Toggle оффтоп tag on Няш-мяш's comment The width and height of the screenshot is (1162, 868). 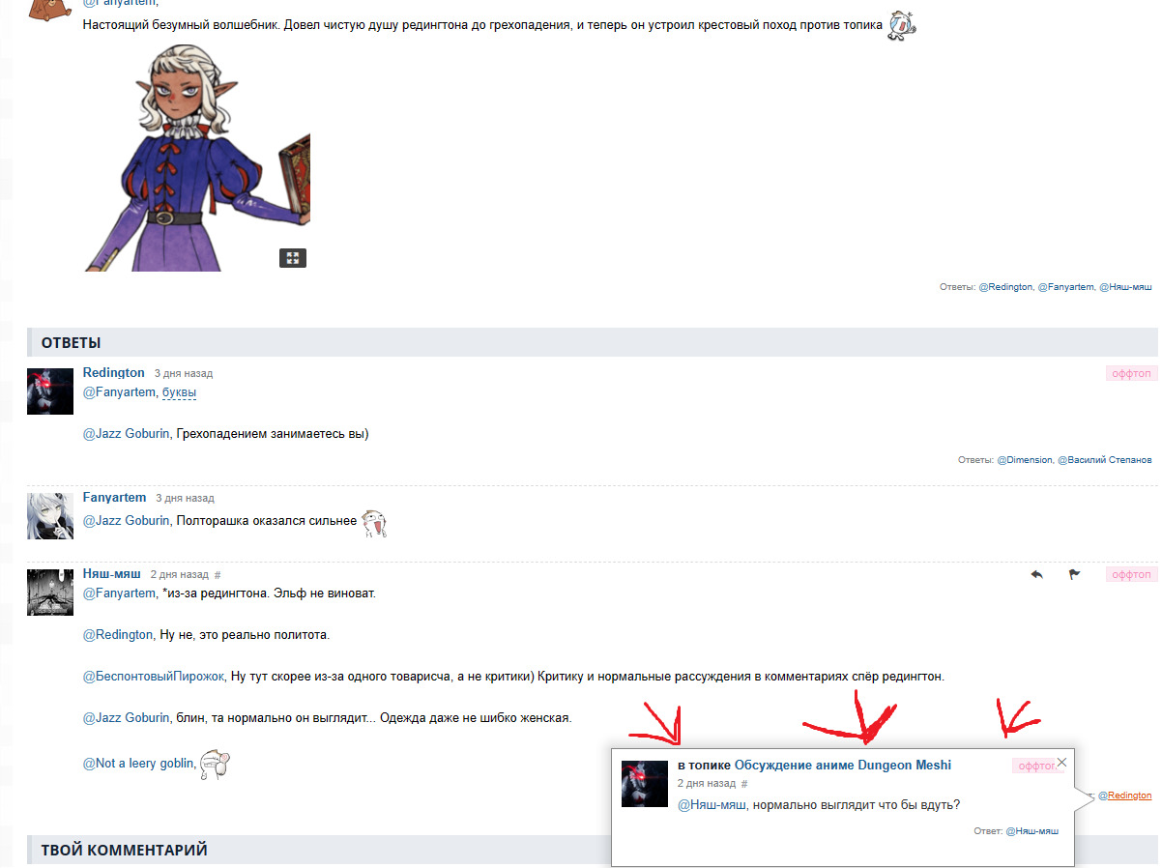point(1131,574)
